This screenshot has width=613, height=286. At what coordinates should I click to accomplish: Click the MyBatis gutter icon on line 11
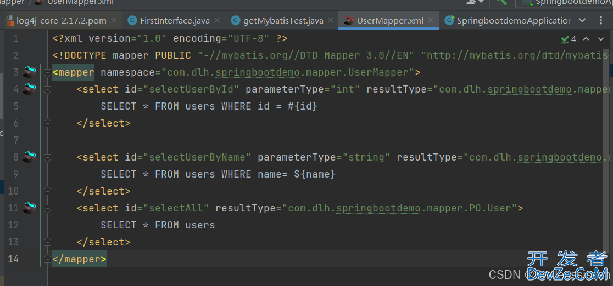pos(29,208)
